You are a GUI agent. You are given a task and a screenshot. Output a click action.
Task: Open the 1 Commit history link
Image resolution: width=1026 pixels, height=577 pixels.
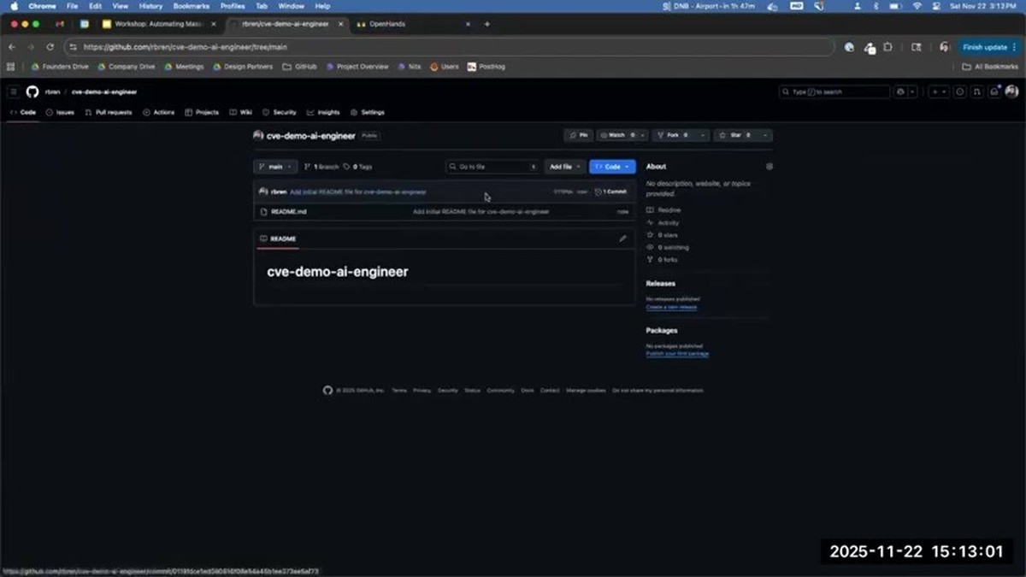point(611,191)
